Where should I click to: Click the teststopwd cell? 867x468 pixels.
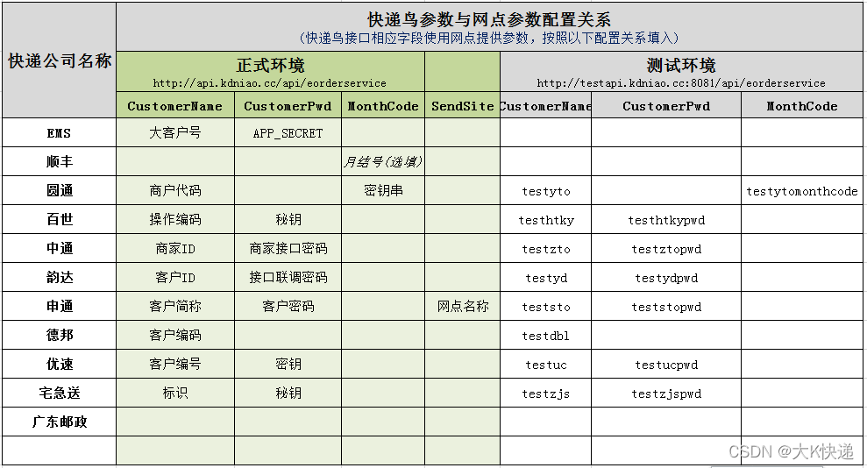(x=666, y=307)
